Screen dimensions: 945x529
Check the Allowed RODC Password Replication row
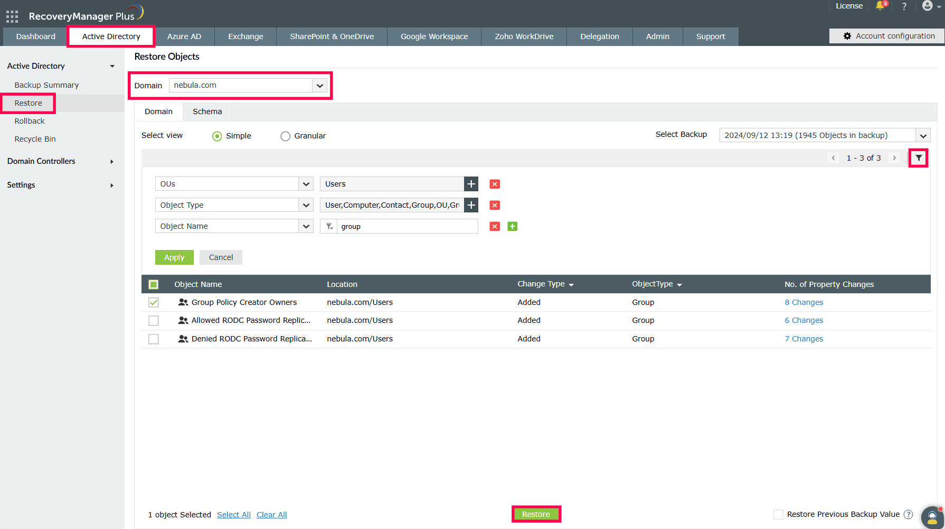pos(154,320)
